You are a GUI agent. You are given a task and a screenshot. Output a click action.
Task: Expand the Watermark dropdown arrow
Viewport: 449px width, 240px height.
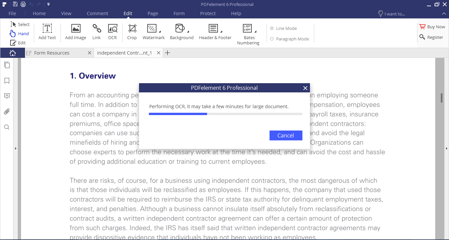coord(160,32)
